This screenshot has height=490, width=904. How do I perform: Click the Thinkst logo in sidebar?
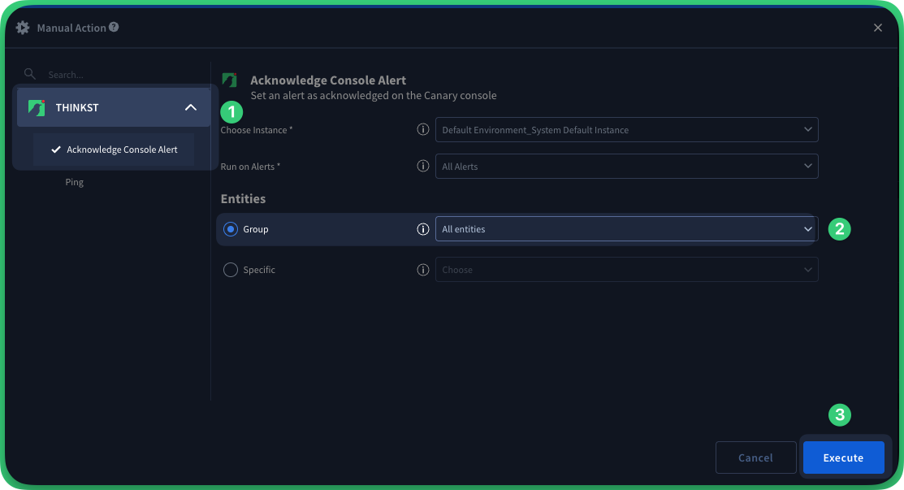[37, 107]
